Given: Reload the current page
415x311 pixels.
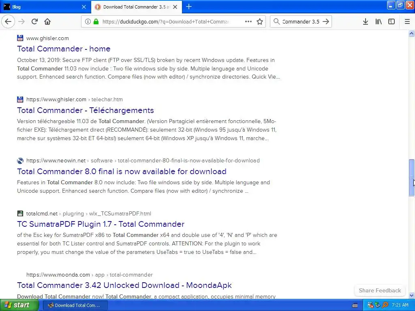Looking at the screenshot, I should (34, 21).
